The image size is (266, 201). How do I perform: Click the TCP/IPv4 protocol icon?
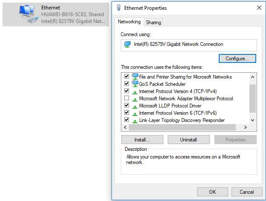click(135, 92)
